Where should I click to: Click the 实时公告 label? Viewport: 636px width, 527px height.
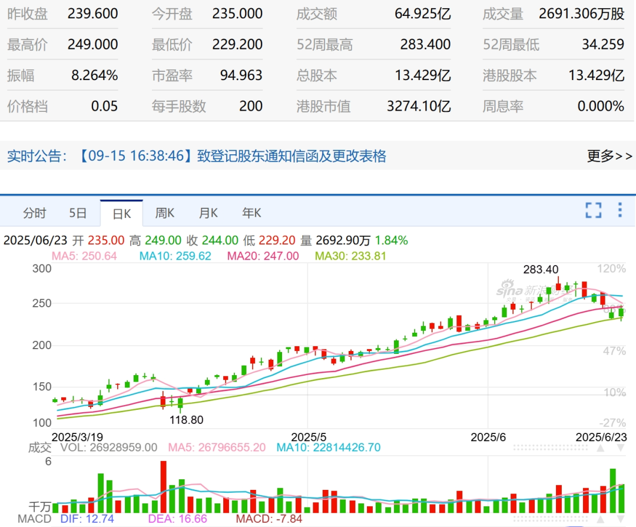(37, 156)
